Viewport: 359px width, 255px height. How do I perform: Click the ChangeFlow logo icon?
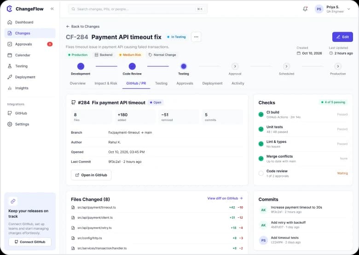[9, 9]
